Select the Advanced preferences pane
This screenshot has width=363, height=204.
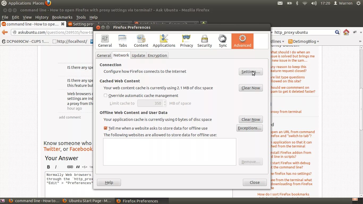pyautogui.click(x=242, y=41)
